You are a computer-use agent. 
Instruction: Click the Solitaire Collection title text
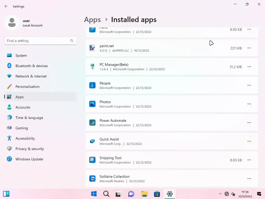(114, 176)
